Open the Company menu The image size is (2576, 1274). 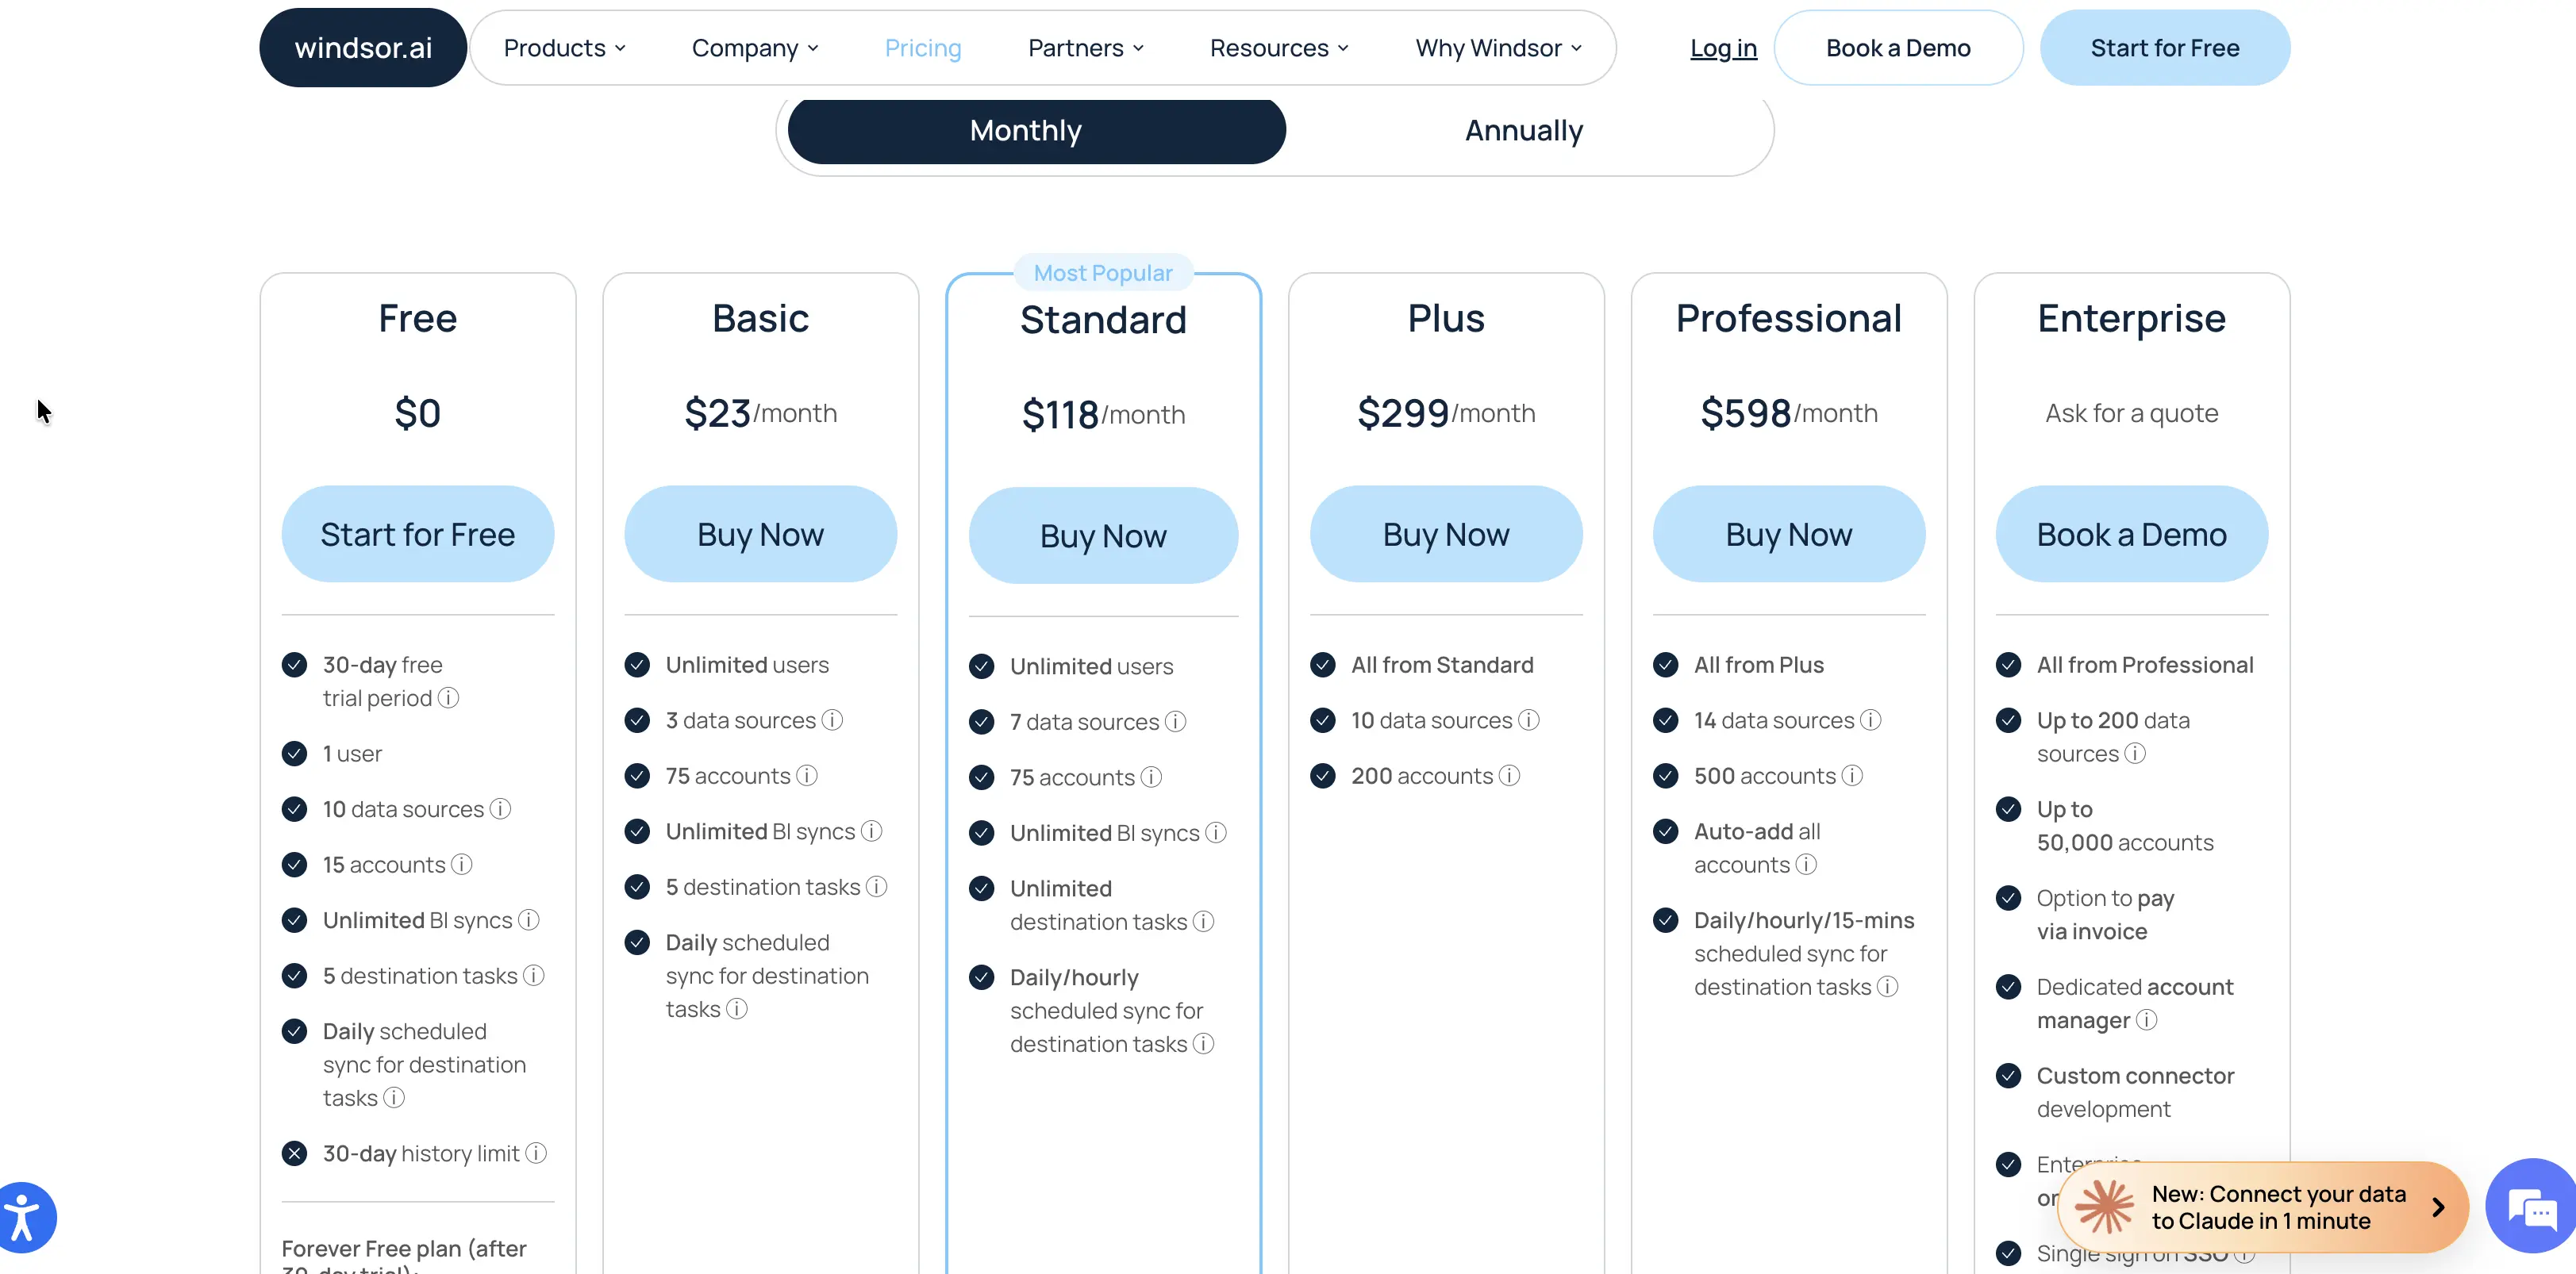755,48
